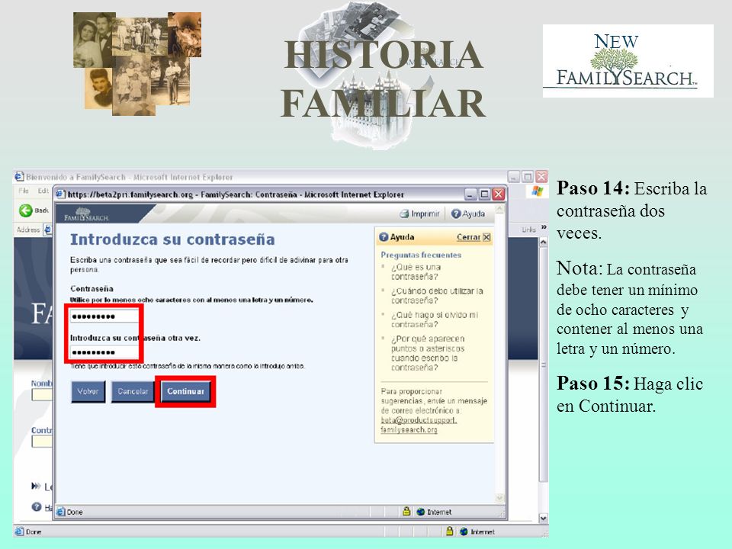This screenshot has width=732, height=549.
Task: Click the Imprimir printer icon
Action: (x=404, y=213)
